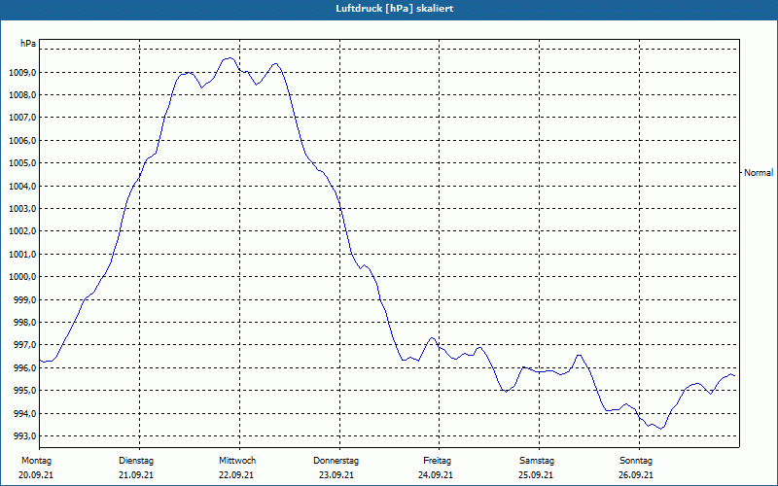Click the 'Dienstag' day label
The image size is (778, 486).
click(136, 461)
